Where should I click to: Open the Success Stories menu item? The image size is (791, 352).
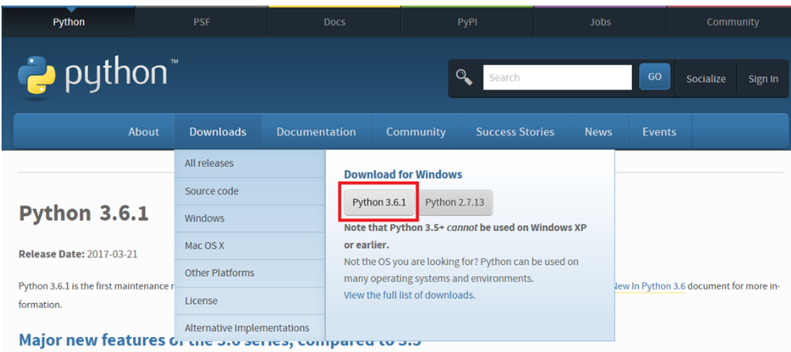point(515,132)
